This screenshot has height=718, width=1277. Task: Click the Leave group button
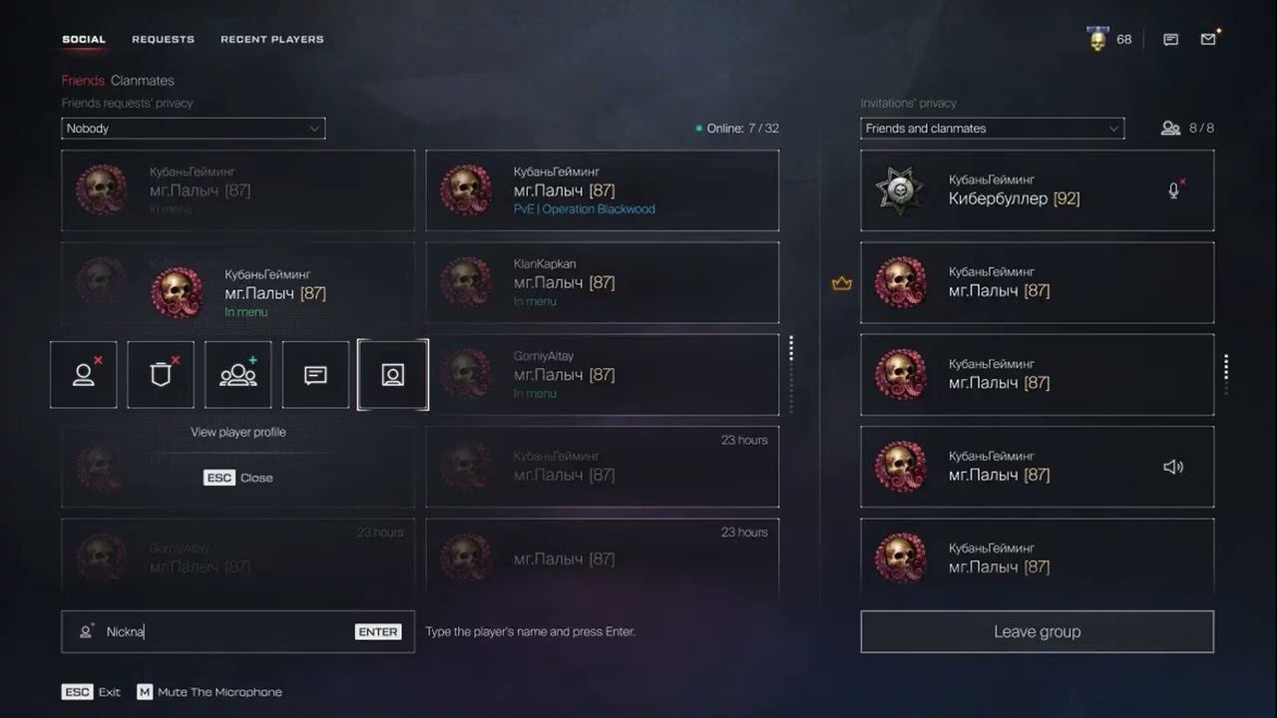click(1038, 631)
